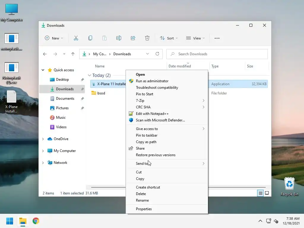Select Downloads in the sidebar
This screenshot has width=304, height=228.
tap(62, 89)
